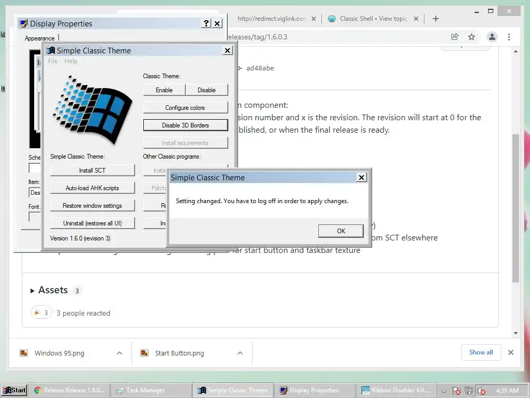Click OK in the Simple Classic Theme message
Viewport: 530px width, 398px height.
pos(341,231)
